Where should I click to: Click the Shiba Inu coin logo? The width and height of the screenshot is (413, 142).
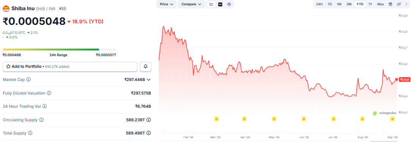point(6,9)
